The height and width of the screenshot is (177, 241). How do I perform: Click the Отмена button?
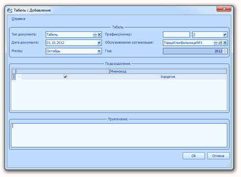pos(218,156)
